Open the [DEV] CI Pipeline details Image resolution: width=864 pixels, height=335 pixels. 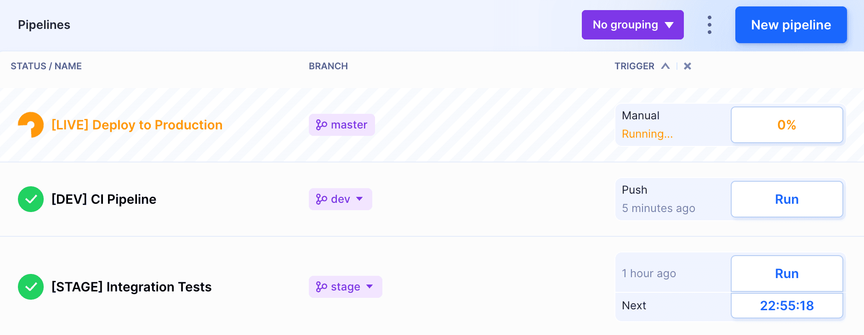[103, 199]
